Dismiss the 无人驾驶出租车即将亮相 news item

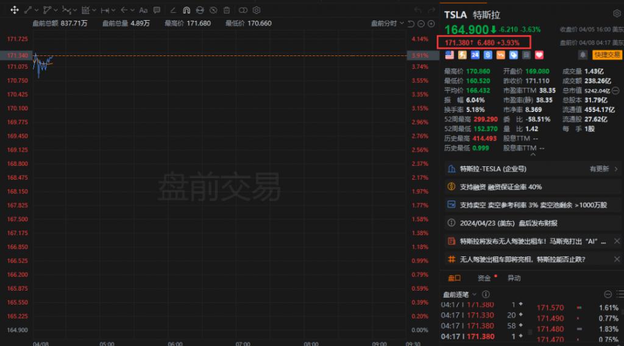pos(615,259)
